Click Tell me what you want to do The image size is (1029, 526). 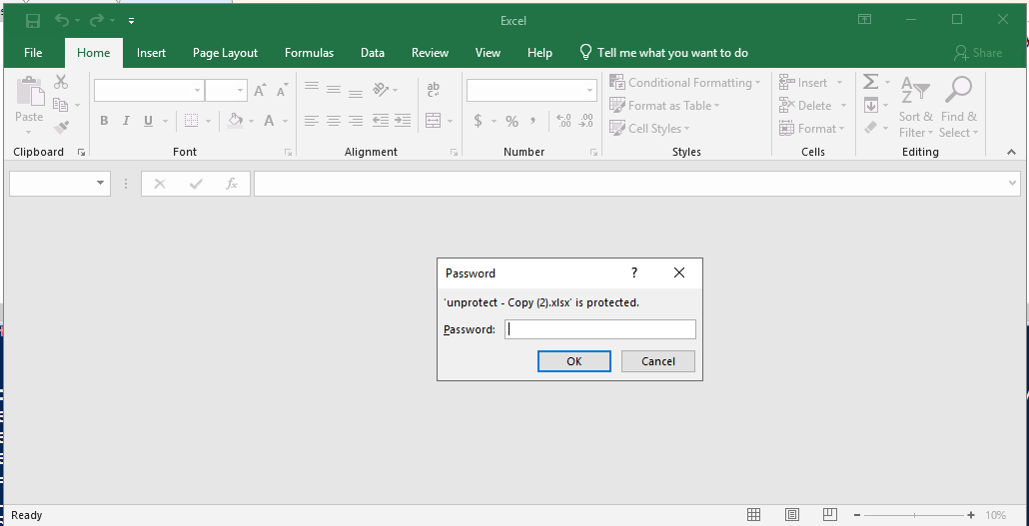664,53
